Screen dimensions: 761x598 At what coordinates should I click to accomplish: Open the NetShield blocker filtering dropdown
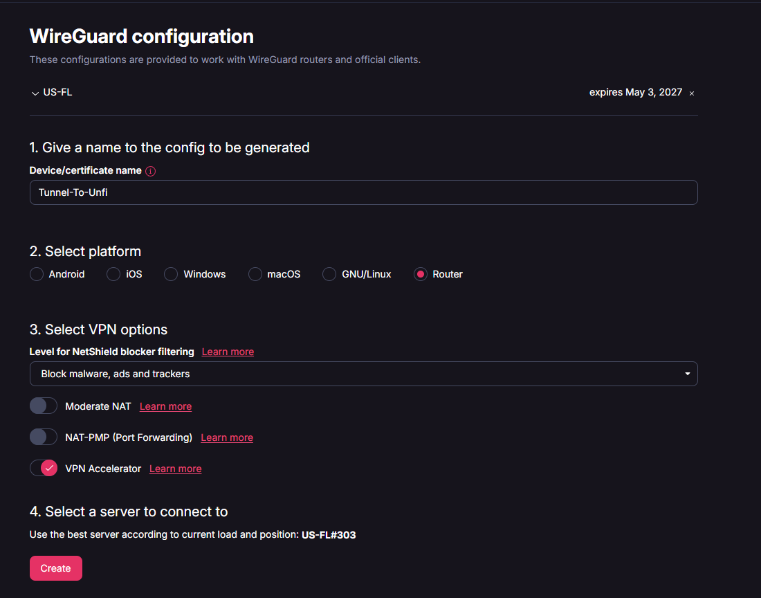click(x=363, y=374)
